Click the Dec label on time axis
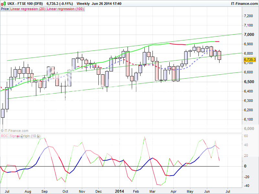This screenshot has height=194, width=259. pos(99,191)
